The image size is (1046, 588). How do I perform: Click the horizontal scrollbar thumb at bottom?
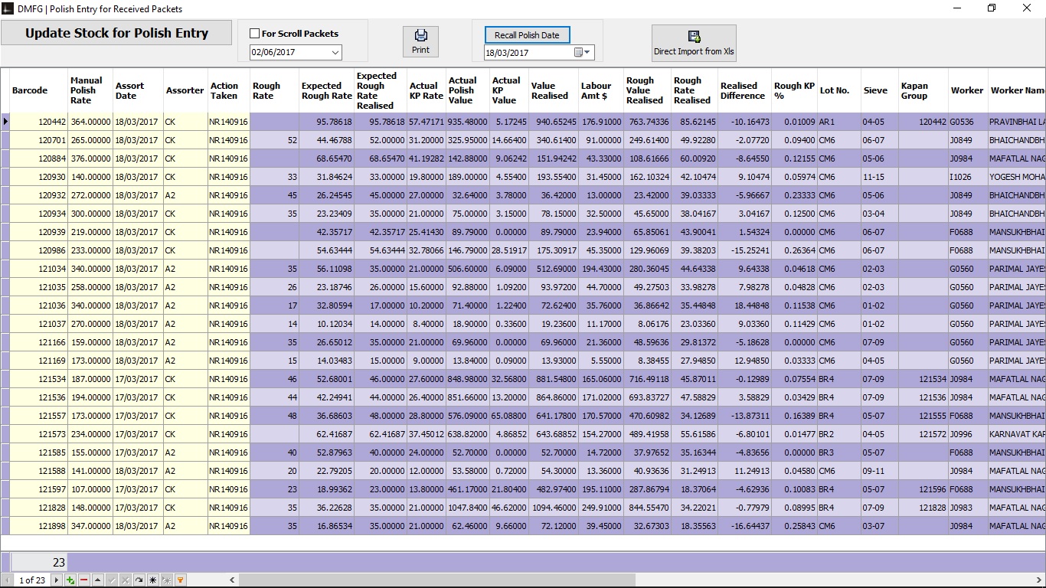click(438, 580)
